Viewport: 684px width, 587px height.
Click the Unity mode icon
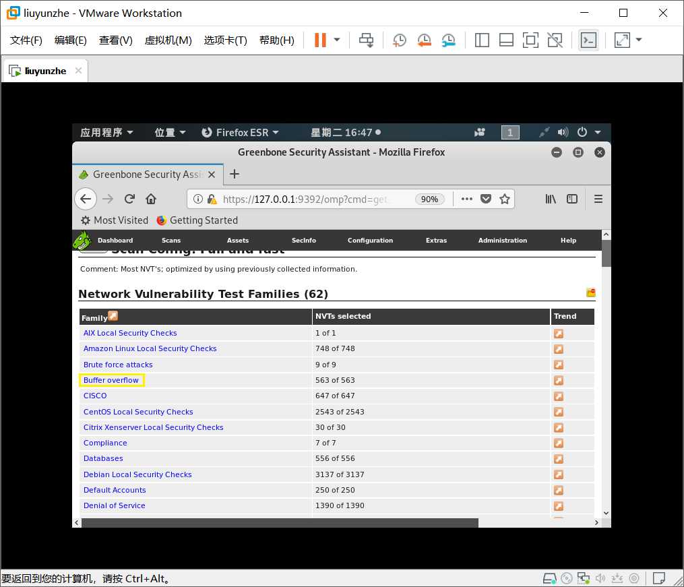555,40
